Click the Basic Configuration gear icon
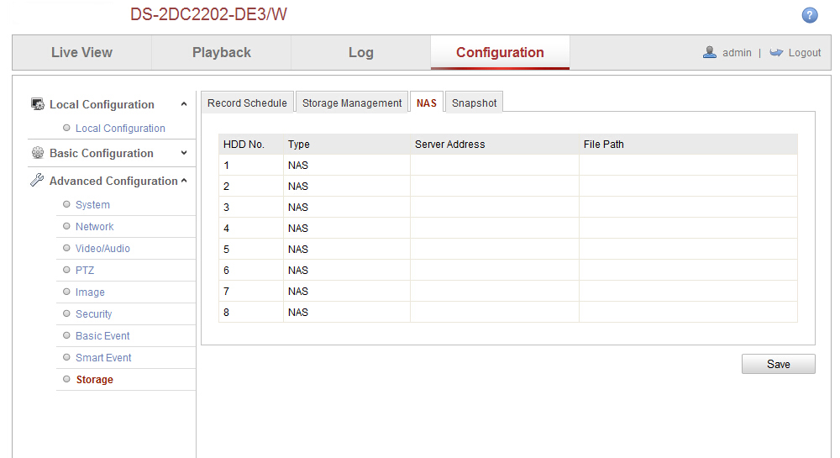 coord(37,153)
